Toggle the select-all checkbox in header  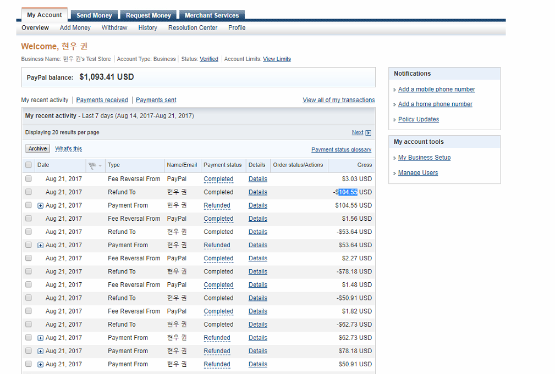coord(29,165)
